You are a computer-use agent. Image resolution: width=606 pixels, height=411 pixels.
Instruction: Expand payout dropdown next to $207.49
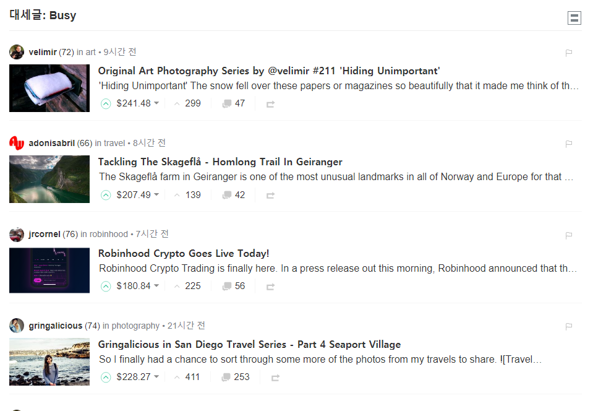click(x=156, y=195)
